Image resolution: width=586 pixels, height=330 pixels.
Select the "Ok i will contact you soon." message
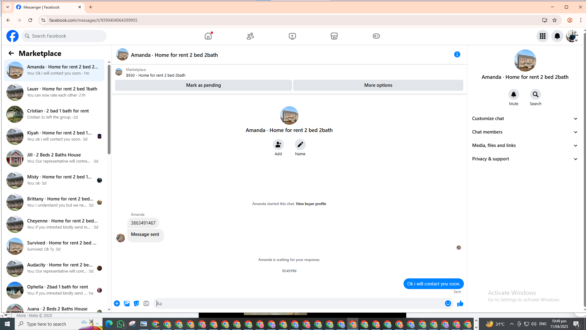pyautogui.click(x=433, y=284)
